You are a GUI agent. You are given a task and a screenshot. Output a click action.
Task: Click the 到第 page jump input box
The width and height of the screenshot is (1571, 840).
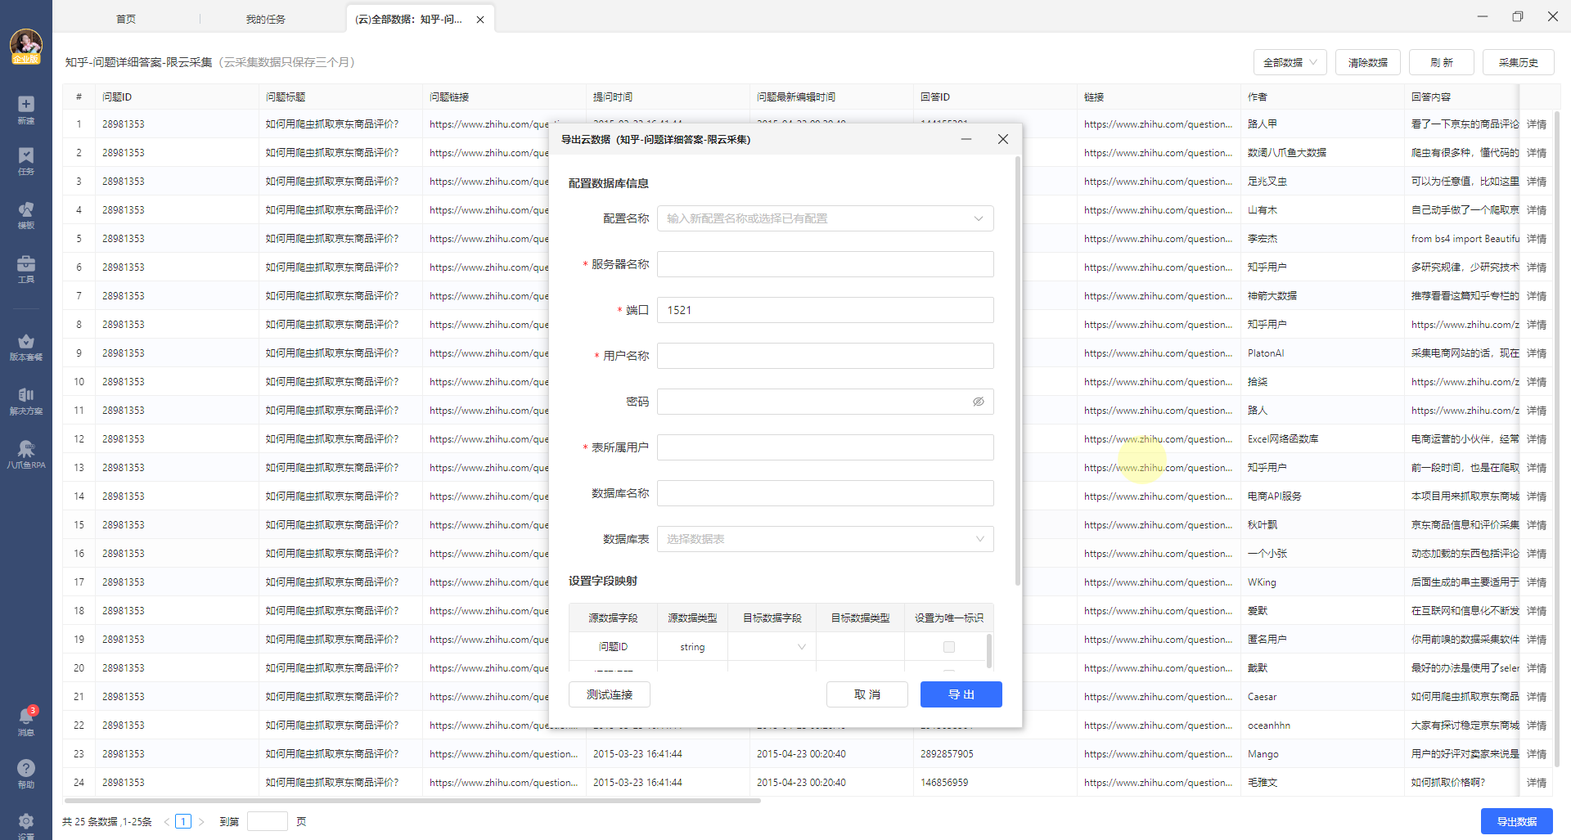pyautogui.click(x=267, y=822)
